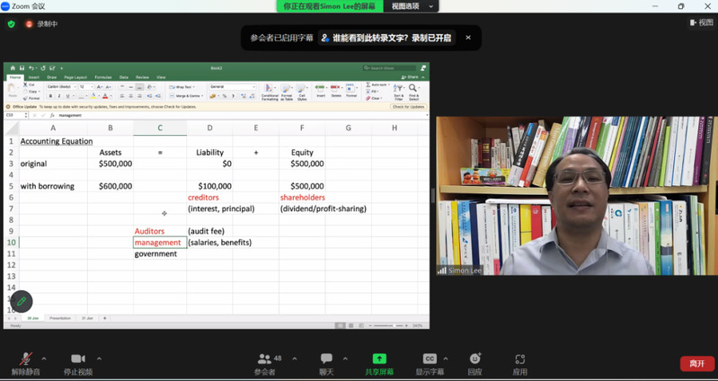Open the chat panel
The image size is (718, 381).
click(x=326, y=359)
